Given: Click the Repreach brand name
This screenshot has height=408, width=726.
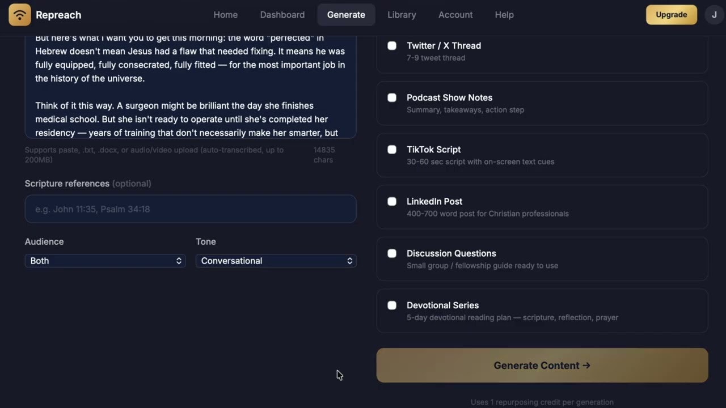Looking at the screenshot, I should coord(58,15).
